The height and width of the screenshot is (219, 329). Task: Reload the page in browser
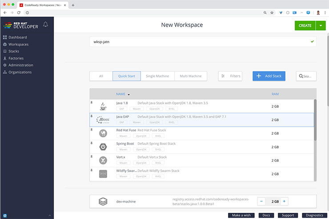point(19,12)
